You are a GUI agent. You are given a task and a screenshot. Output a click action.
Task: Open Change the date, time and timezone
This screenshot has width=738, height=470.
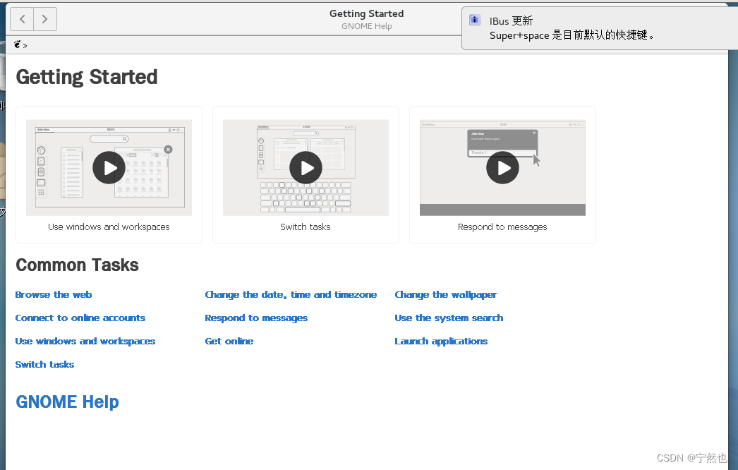coord(291,295)
